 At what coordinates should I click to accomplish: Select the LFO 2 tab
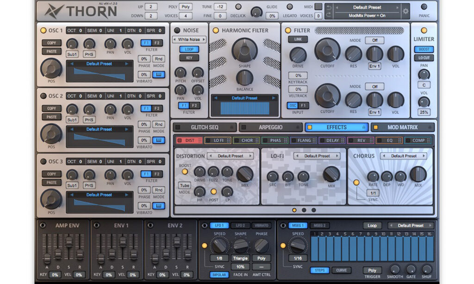240,225
